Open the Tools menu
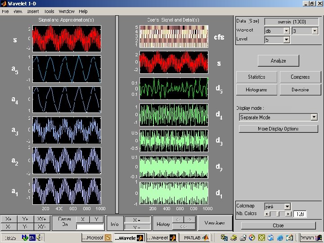324x243 pixels. [x=49, y=11]
